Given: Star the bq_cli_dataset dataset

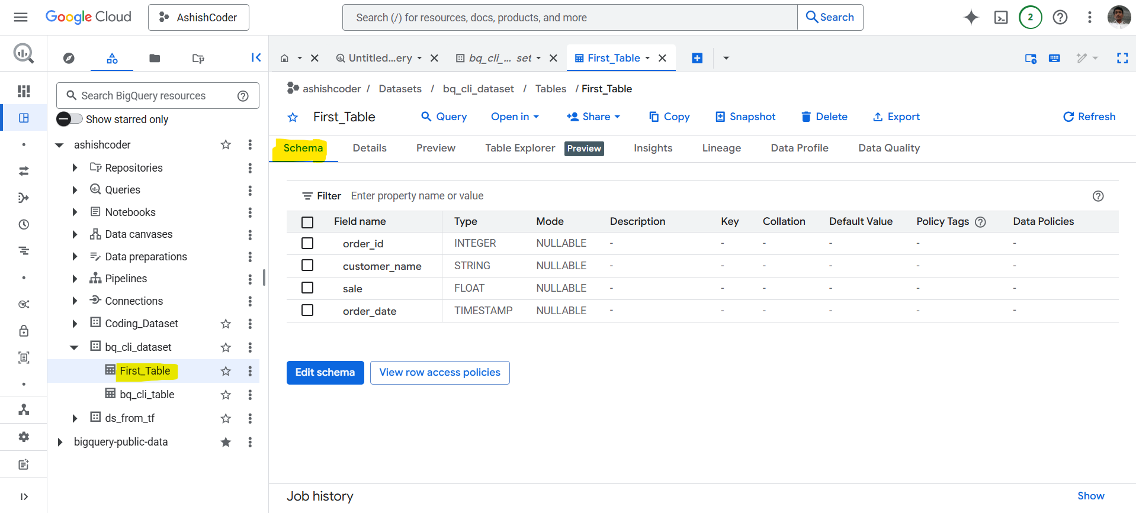Looking at the screenshot, I should click(226, 347).
